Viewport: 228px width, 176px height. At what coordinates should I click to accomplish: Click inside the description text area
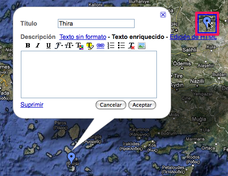[89, 74]
